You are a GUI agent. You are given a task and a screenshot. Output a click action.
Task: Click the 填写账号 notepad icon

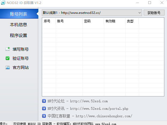coord(8,49)
